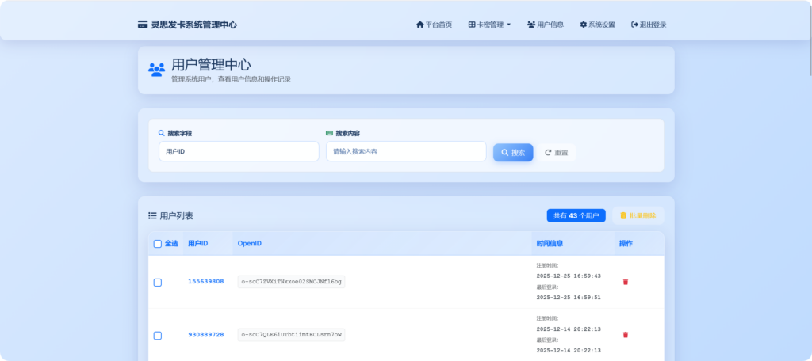The image size is (812, 361).
Task: Open the 搜索字段 dropdown showing 用户ID
Action: [239, 151]
